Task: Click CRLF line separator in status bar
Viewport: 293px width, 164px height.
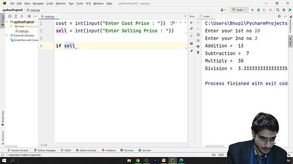Action: tap(221, 155)
